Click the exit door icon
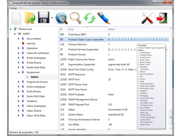This screenshot has height=136, width=181. pyautogui.click(x=163, y=18)
